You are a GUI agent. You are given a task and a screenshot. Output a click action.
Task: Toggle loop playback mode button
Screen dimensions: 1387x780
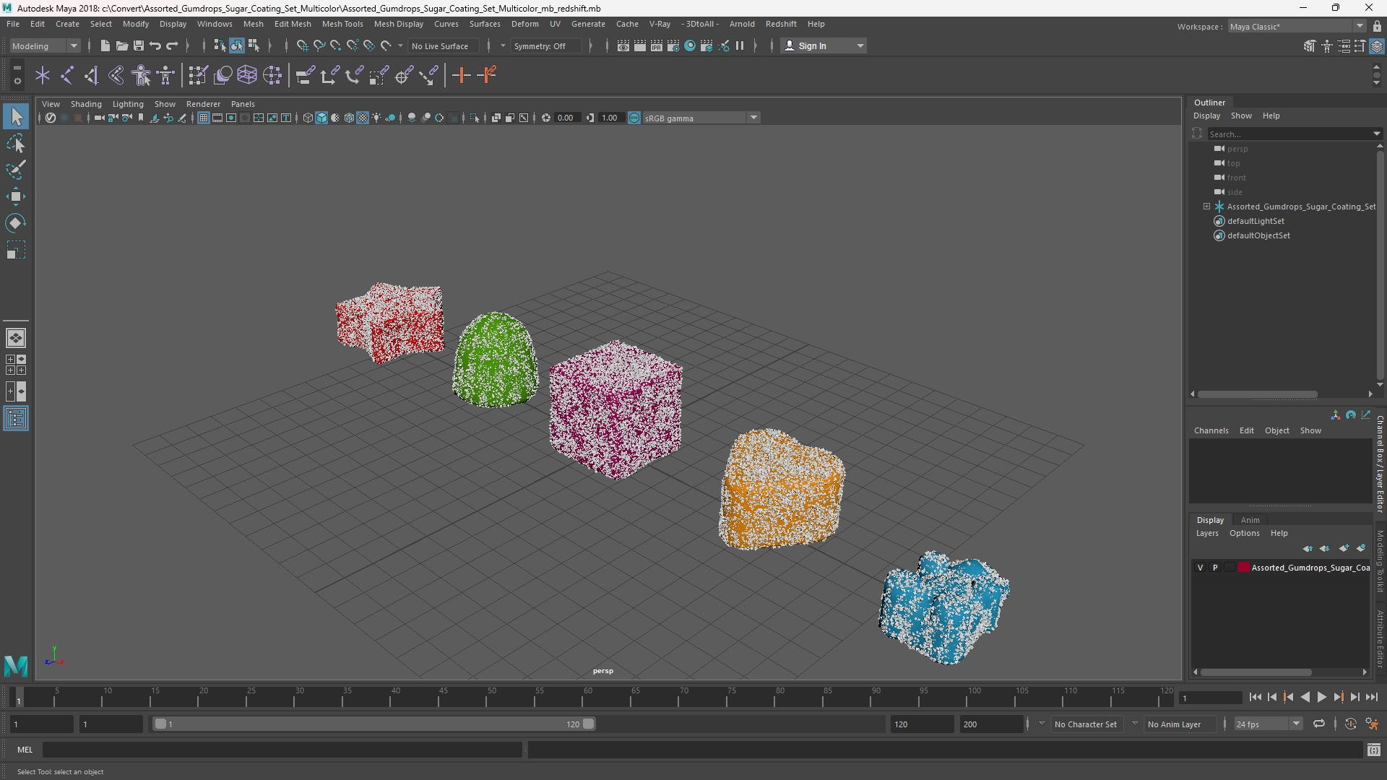pos(1319,724)
